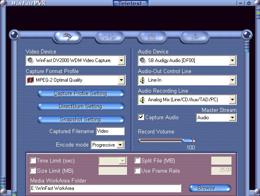Open the third film-strip settings tab

pyautogui.click(x=152, y=37)
